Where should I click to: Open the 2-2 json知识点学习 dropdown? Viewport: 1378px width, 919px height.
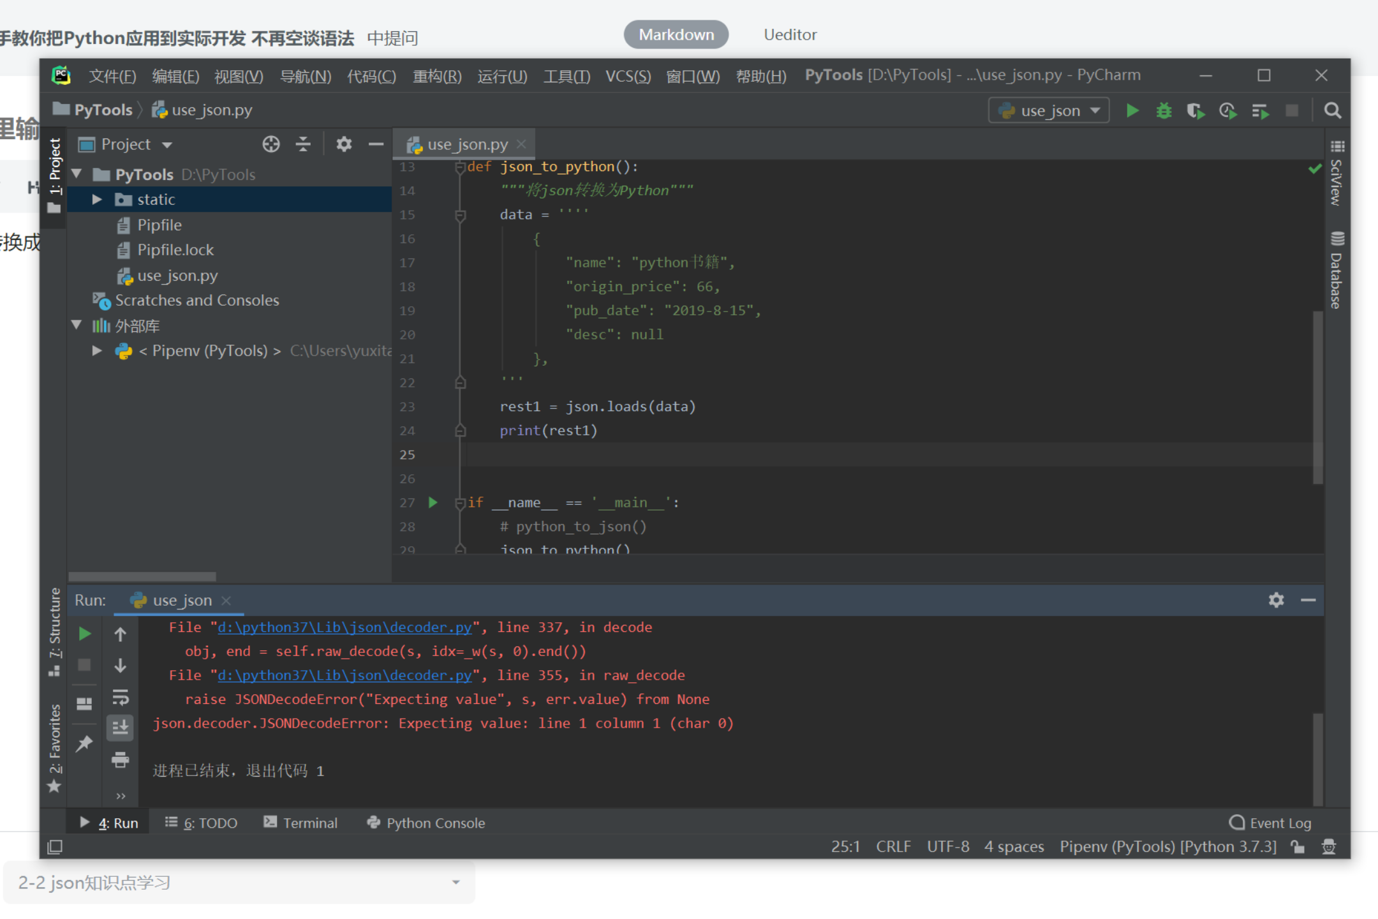click(x=239, y=883)
